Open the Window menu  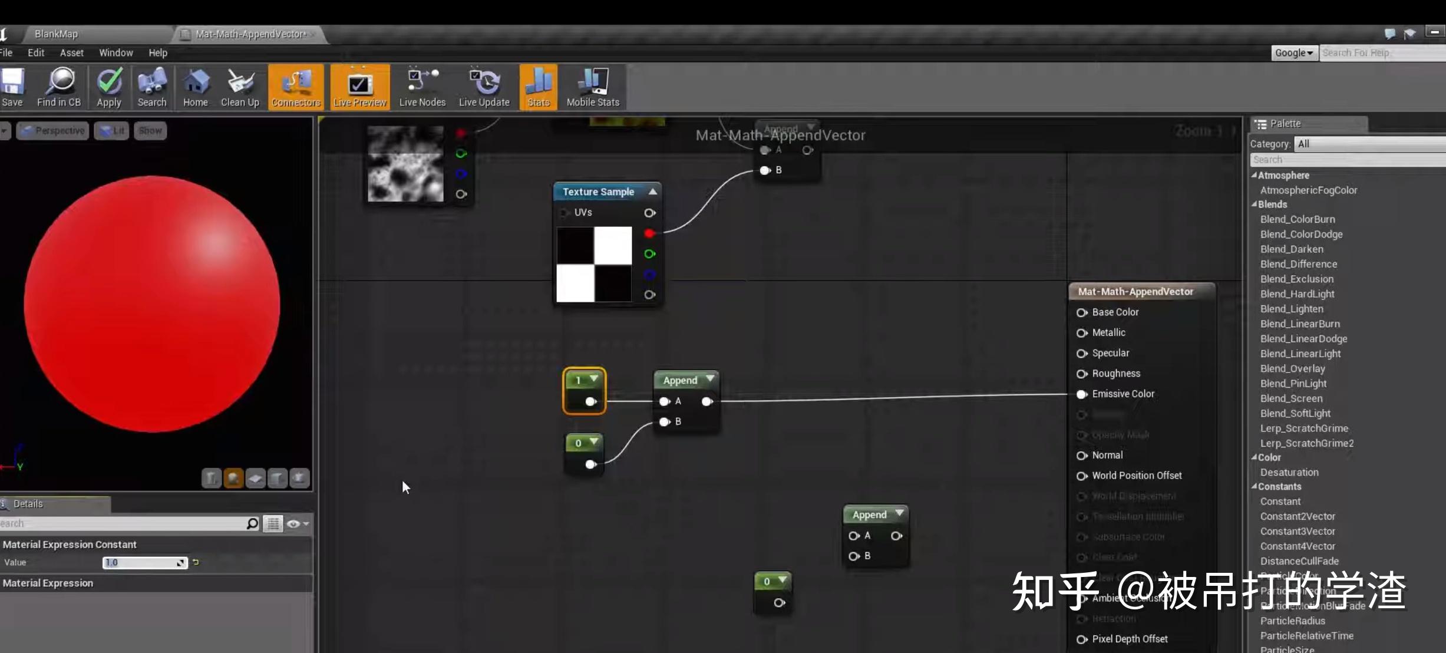115,52
